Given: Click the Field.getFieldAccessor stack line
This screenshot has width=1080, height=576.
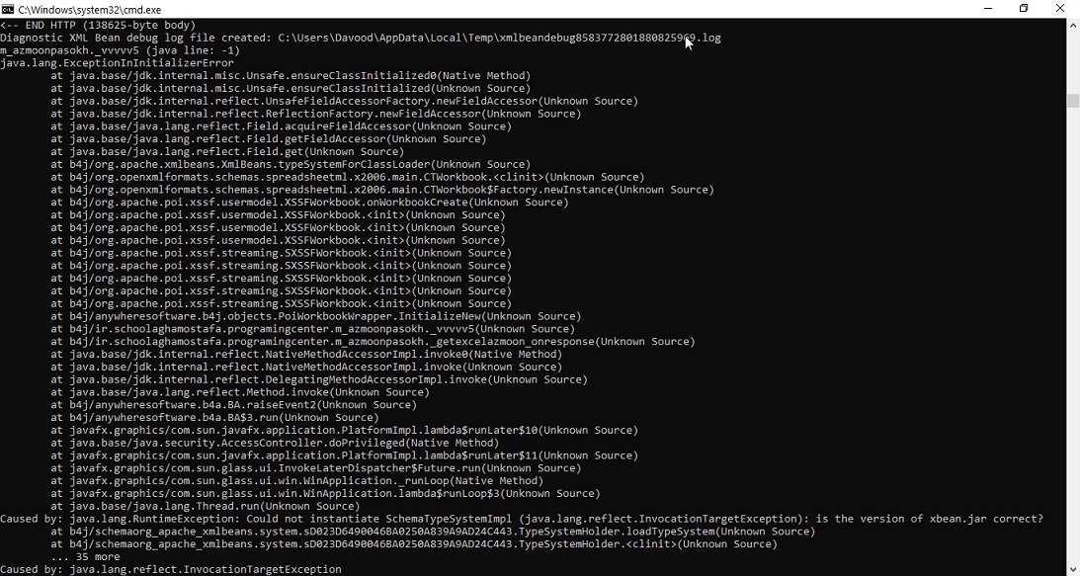Looking at the screenshot, I should point(269,139).
